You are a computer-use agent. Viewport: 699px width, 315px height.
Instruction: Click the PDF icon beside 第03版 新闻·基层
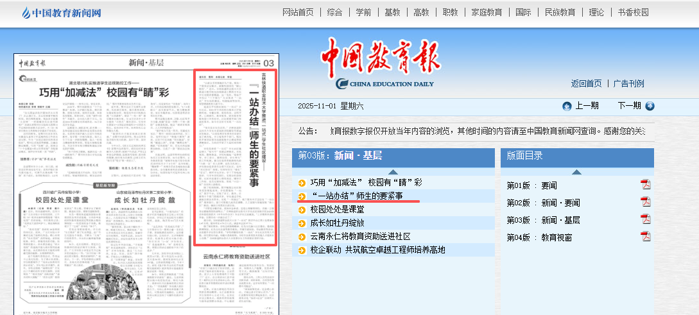tap(645, 220)
